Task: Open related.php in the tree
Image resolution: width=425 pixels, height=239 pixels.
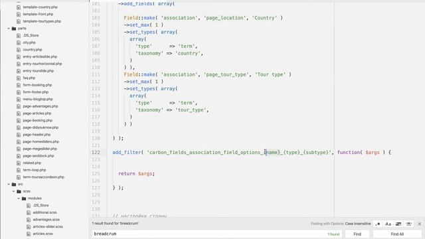Action: (32, 163)
